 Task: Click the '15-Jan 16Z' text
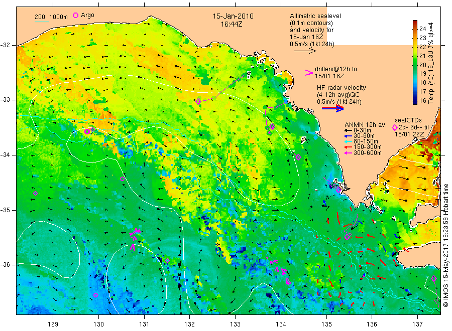coord(306,37)
